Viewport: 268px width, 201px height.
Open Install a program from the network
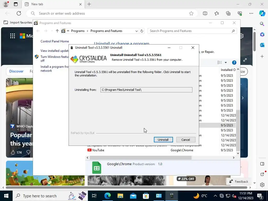[x=54, y=69]
